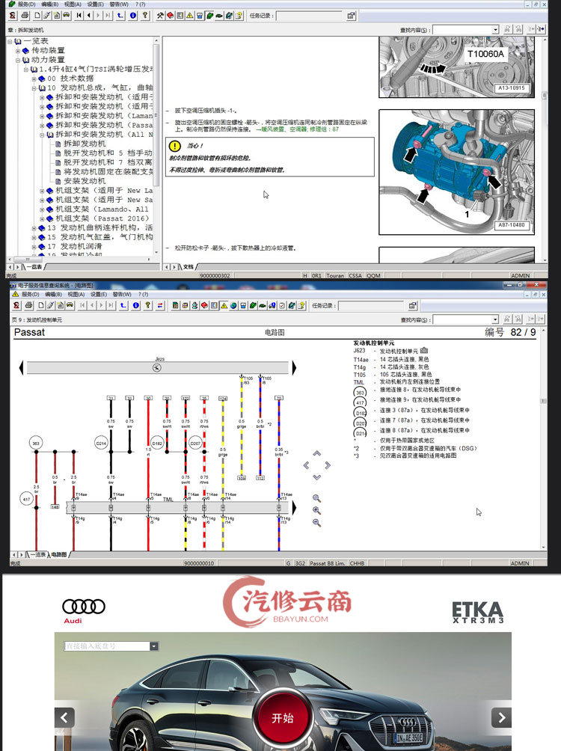Click the job record icon beside lower 任务记录 field
561x751 pixels.
pyautogui.click(x=413, y=306)
